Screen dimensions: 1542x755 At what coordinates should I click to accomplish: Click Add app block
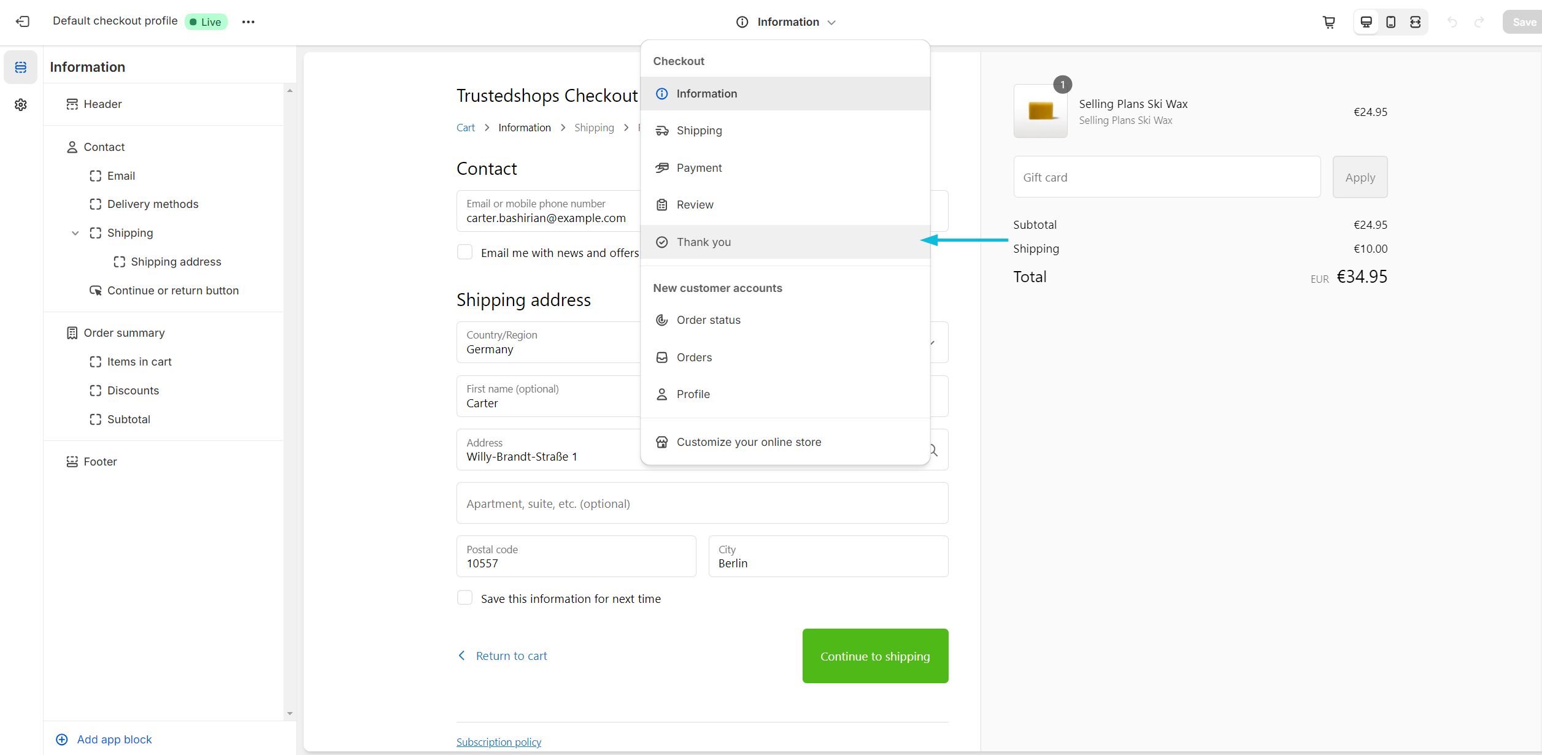[x=104, y=740]
